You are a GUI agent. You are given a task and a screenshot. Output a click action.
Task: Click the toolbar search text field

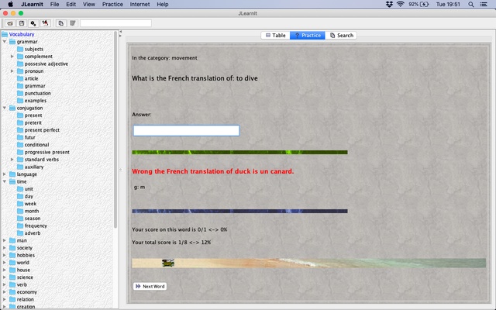(115, 23)
